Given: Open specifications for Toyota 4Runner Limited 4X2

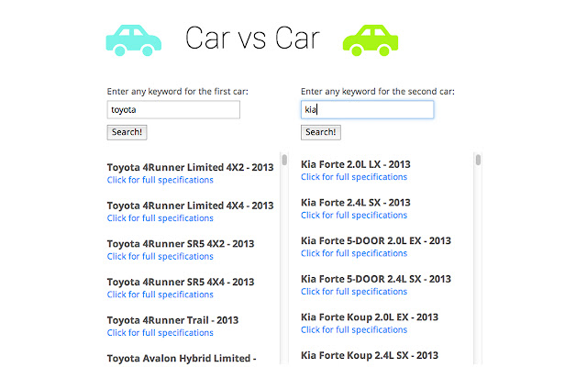Looking at the screenshot, I should 161,180.
